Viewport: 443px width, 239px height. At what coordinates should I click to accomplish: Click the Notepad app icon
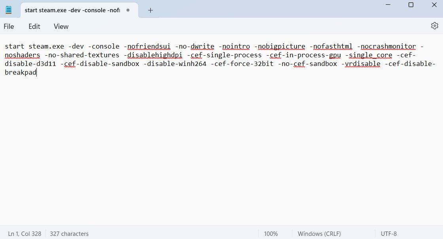click(8, 10)
